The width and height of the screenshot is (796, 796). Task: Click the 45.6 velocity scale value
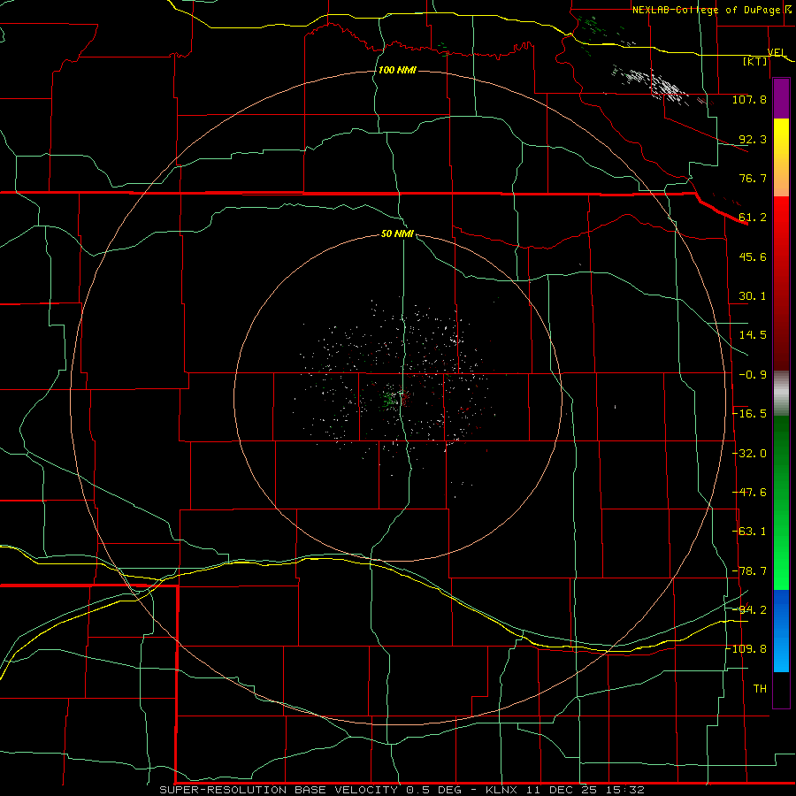point(753,256)
